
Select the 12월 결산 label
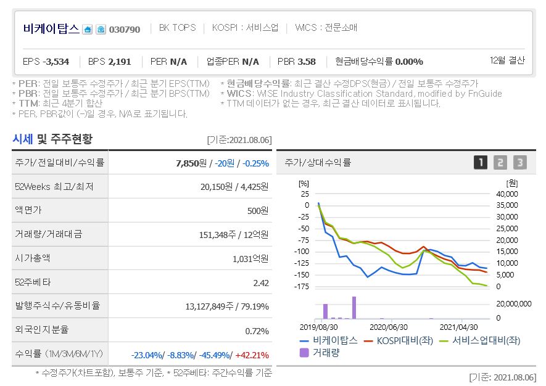tap(507, 60)
